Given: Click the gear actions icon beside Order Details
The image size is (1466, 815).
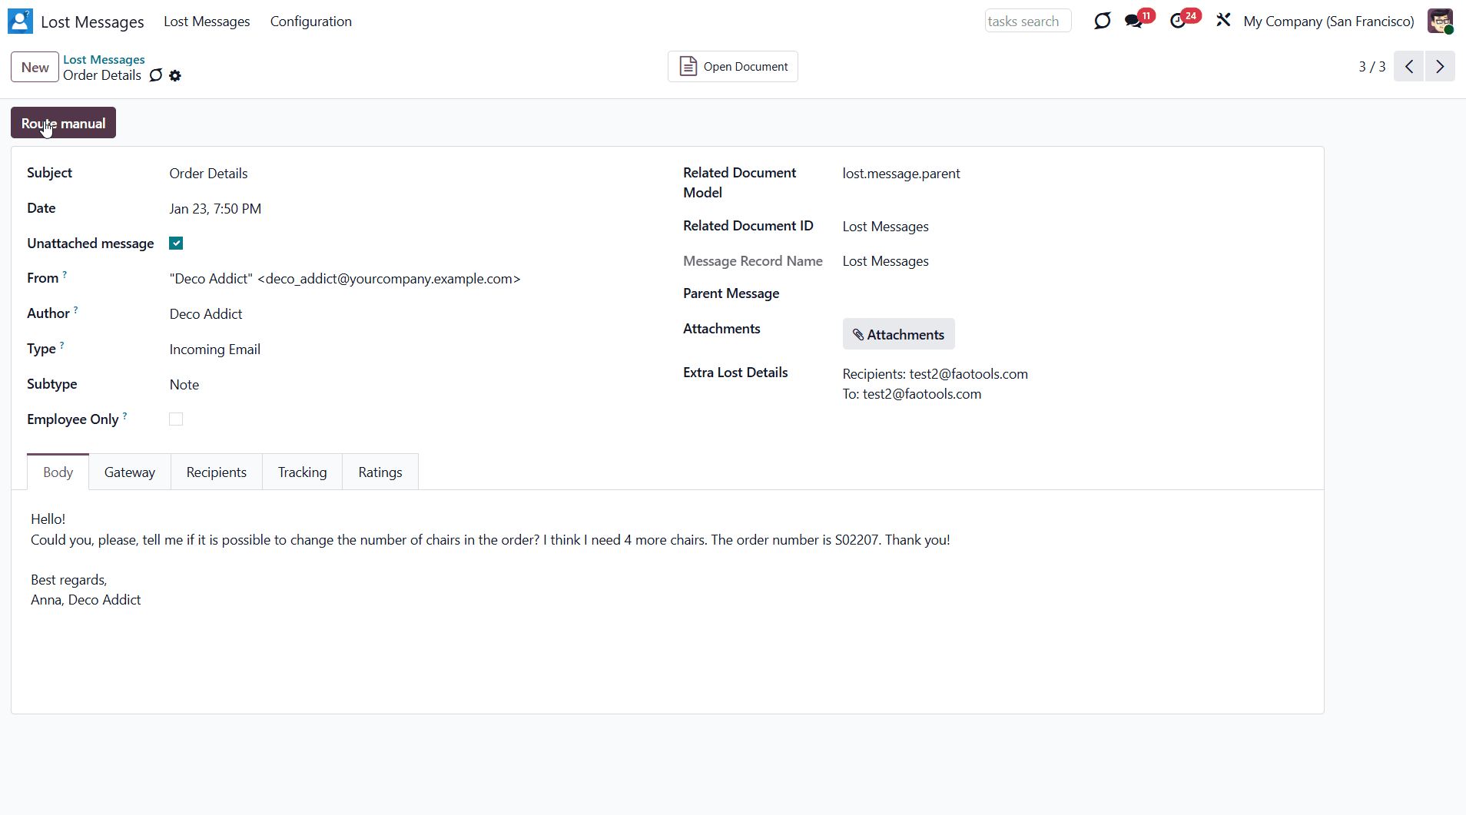Looking at the screenshot, I should [175, 75].
